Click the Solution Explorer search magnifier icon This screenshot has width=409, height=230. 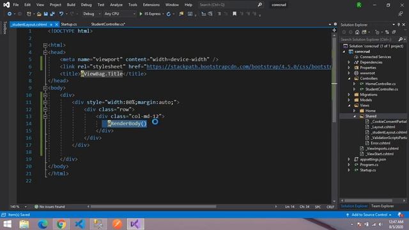click(401, 40)
